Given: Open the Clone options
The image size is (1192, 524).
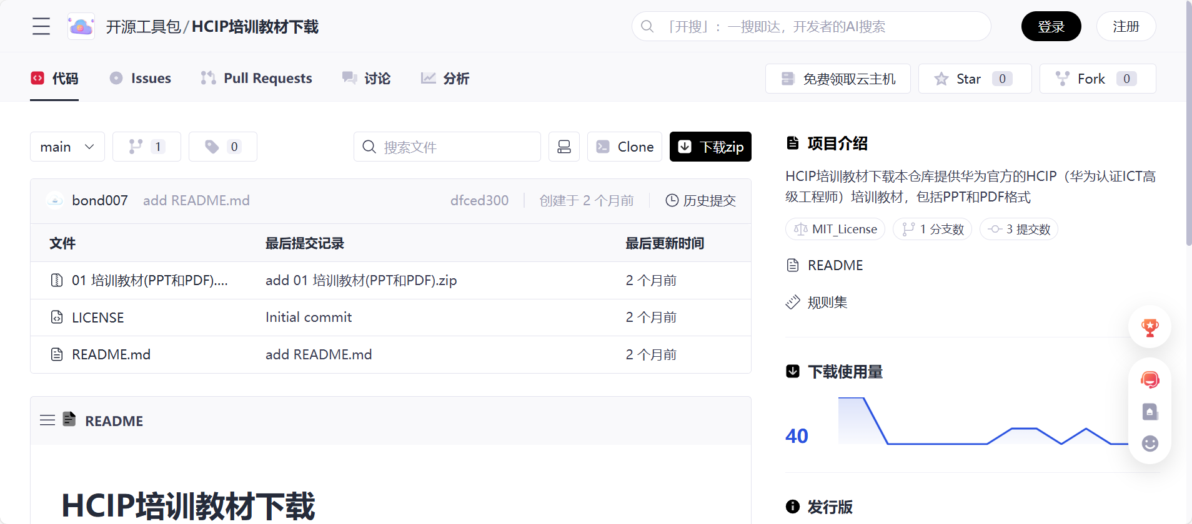Looking at the screenshot, I should pos(625,147).
